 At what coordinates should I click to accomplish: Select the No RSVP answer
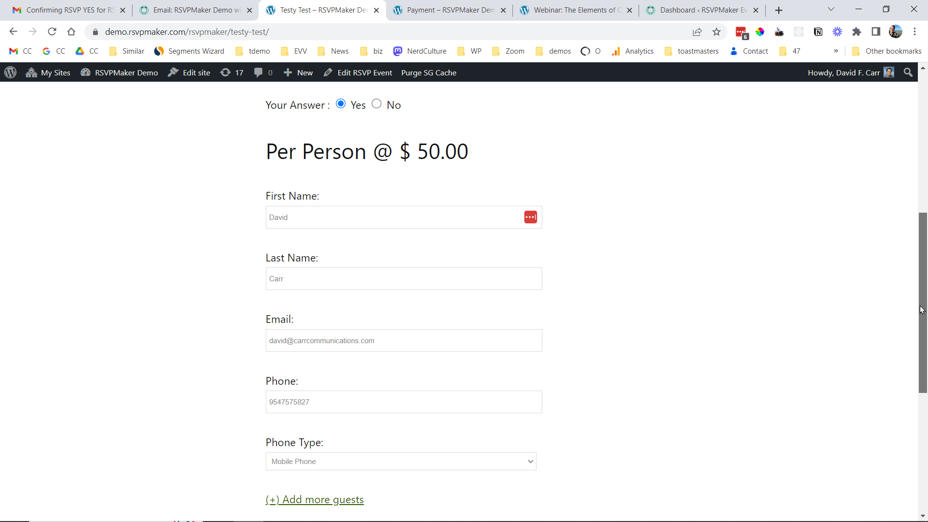377,103
